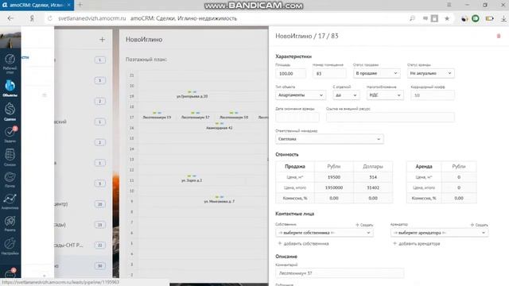This screenshot has height=286, width=509.
Task: Open выберите собственника dropdown
Action: [324, 233]
